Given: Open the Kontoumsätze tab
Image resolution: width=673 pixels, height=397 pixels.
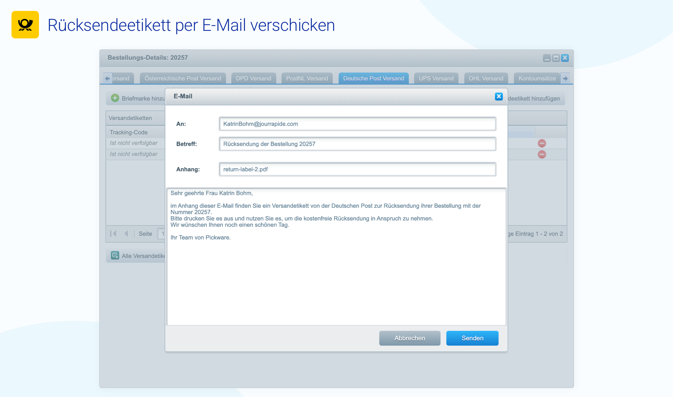Looking at the screenshot, I should tap(537, 79).
